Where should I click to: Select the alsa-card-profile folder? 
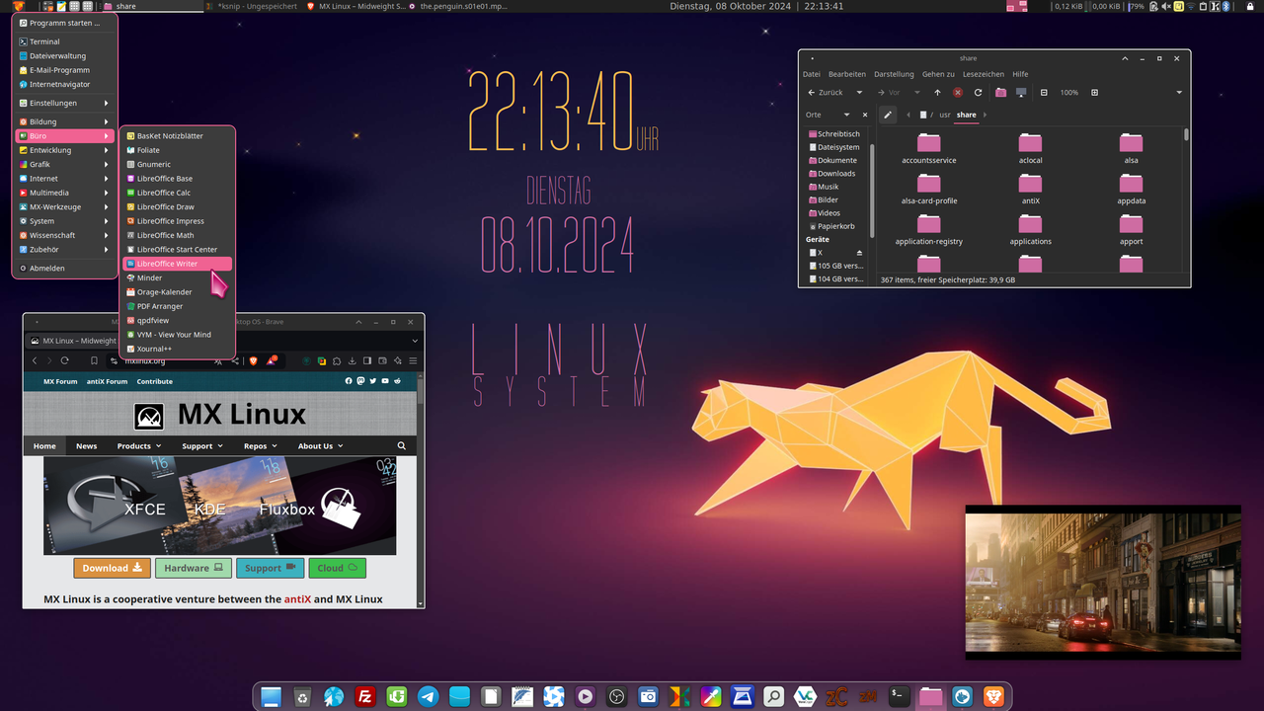[x=929, y=188]
